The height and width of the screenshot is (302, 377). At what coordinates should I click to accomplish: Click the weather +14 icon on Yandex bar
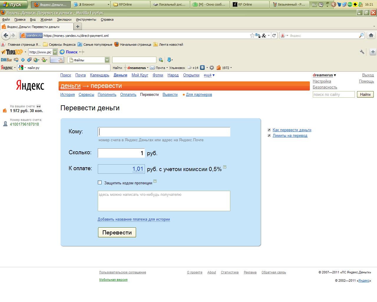pos(193,68)
